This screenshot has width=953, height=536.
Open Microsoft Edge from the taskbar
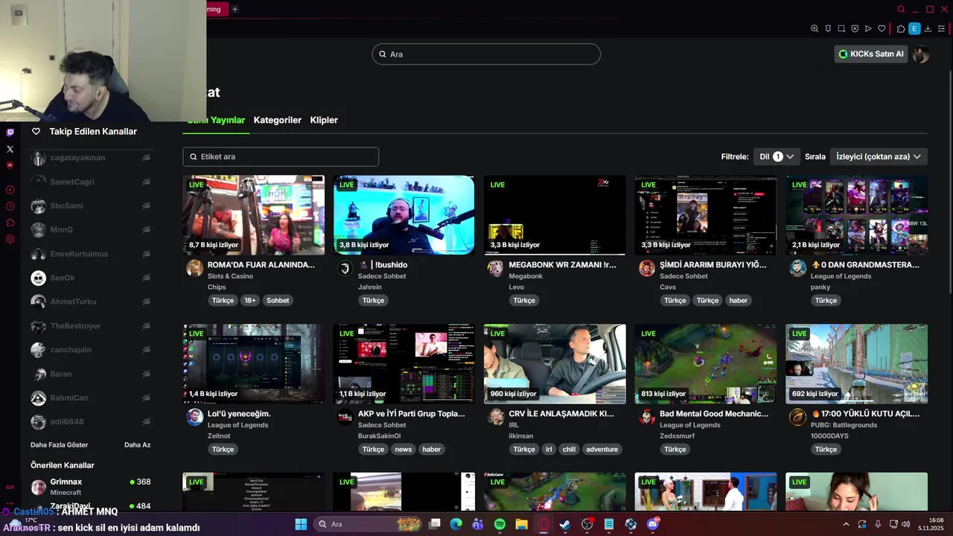coord(456,524)
